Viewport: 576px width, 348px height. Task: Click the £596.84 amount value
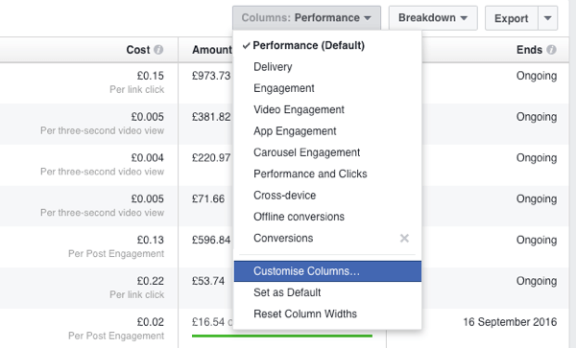[x=211, y=241]
